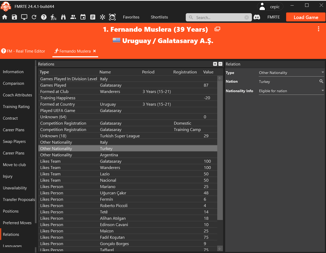
Task: Open the Type dropdown showing Other Nationality
Action: tap(291, 73)
